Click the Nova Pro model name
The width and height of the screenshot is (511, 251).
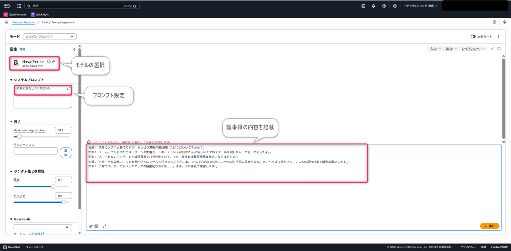[30, 62]
